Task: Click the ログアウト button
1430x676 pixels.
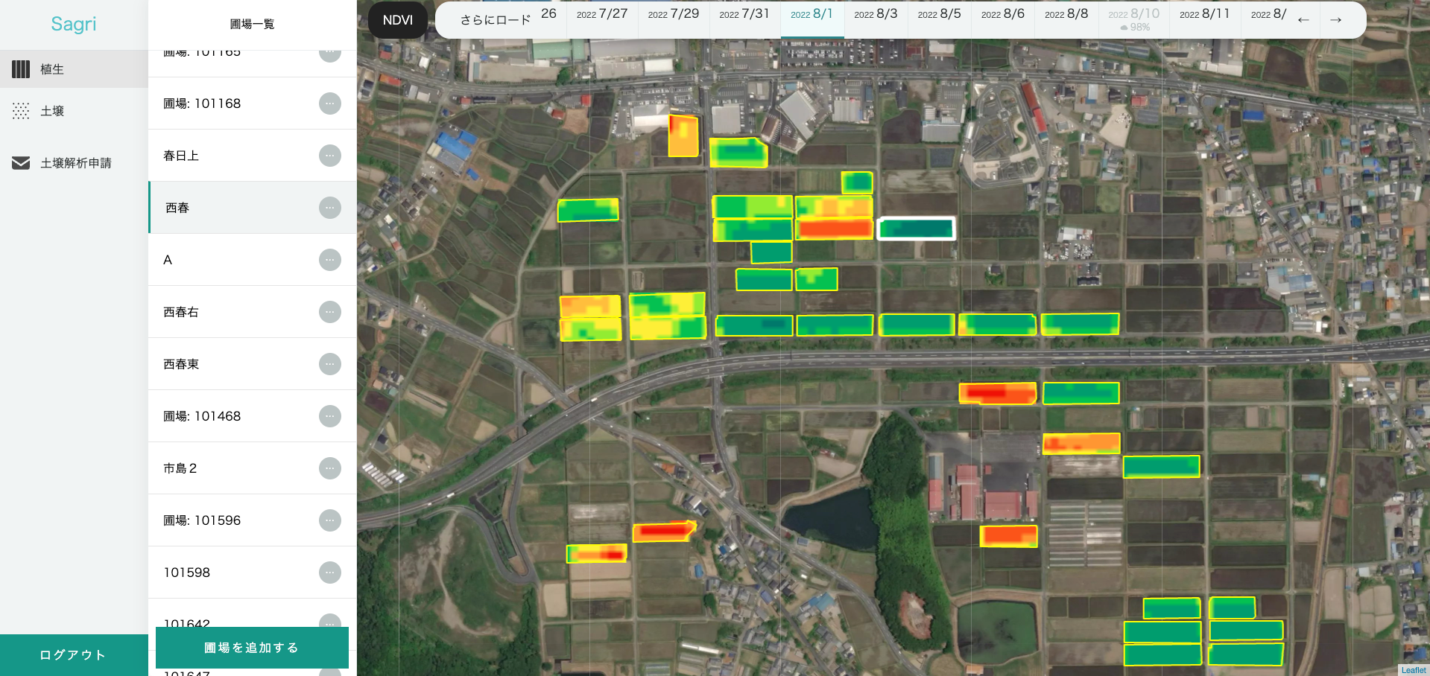Action: (73, 655)
